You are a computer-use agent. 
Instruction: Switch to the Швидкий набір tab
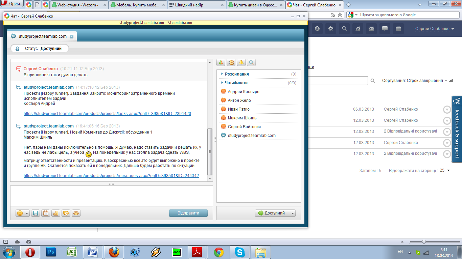(197, 5)
